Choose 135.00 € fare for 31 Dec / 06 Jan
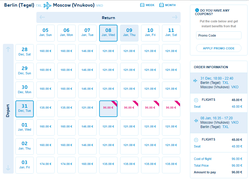 (x=66, y=109)
